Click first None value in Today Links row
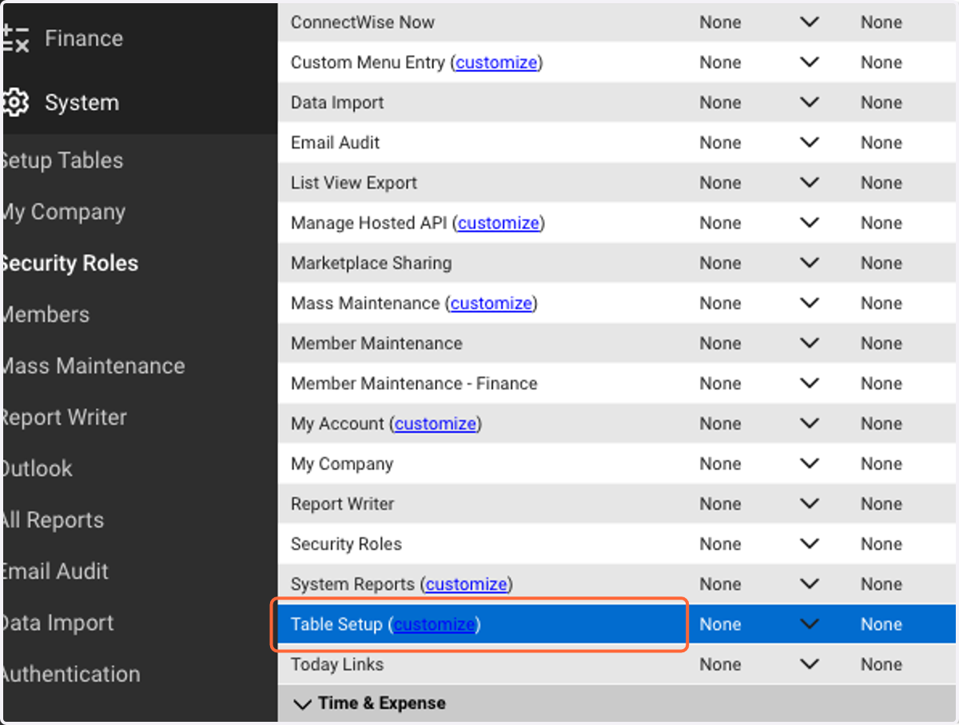The width and height of the screenshot is (959, 725). pyautogui.click(x=720, y=664)
